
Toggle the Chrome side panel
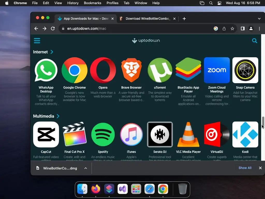point(243,29)
